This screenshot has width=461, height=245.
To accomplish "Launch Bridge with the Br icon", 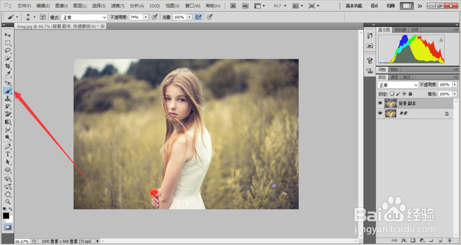I will (x=233, y=6).
